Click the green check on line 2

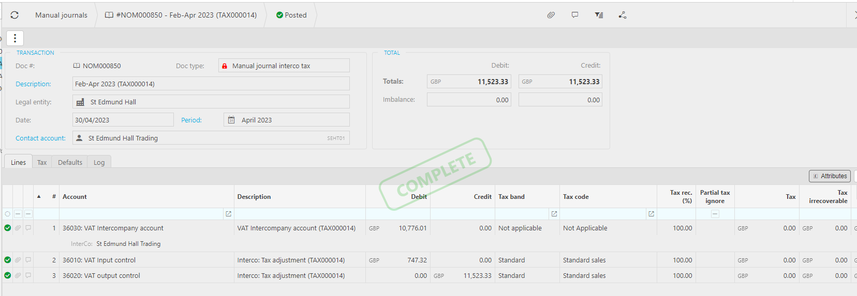(x=7, y=260)
